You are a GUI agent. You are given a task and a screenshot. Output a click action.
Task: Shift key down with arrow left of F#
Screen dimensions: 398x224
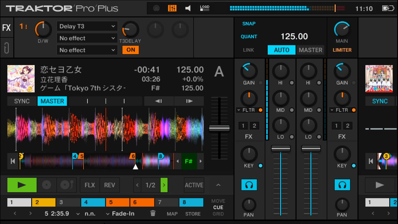coord(177,161)
